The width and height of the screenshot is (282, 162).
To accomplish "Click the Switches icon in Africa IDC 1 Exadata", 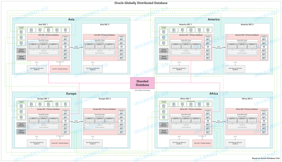I will tap(208, 121).
